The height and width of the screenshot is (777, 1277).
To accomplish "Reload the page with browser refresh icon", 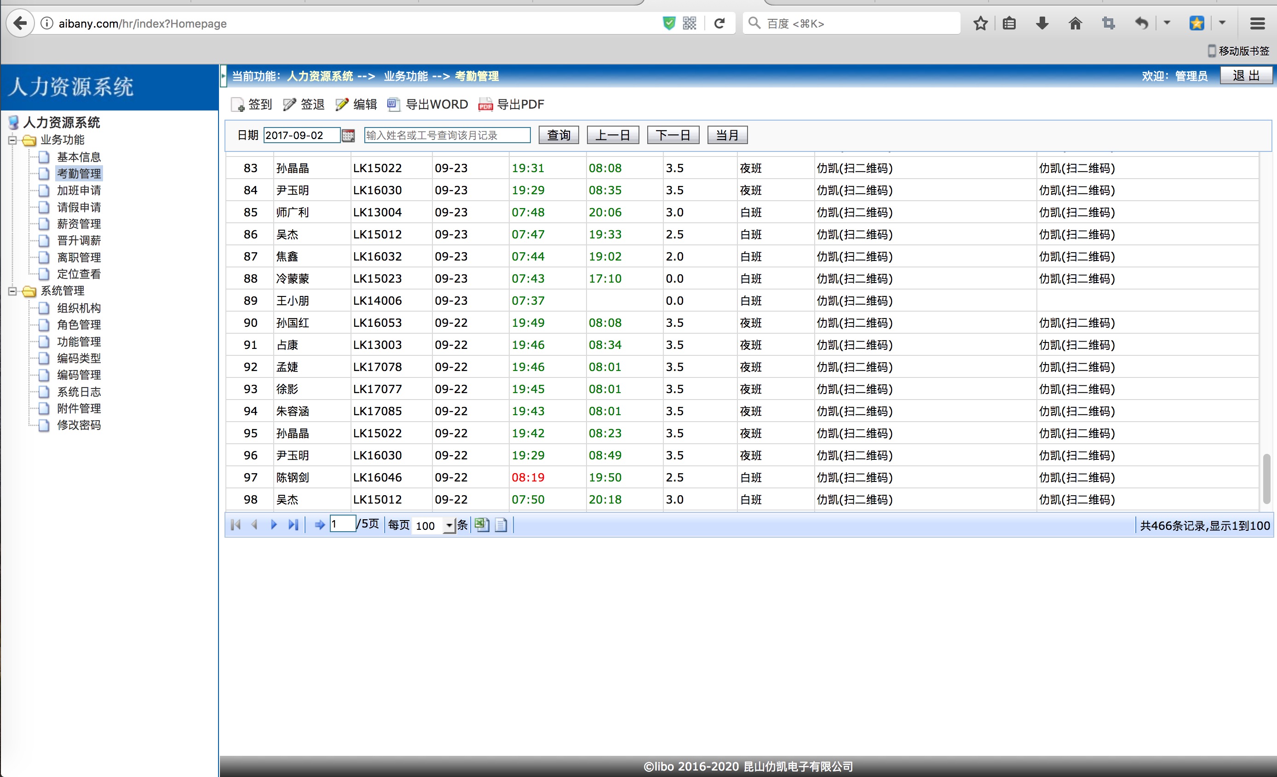I will 719,23.
